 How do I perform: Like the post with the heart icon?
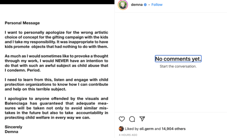[x=122, y=119]
